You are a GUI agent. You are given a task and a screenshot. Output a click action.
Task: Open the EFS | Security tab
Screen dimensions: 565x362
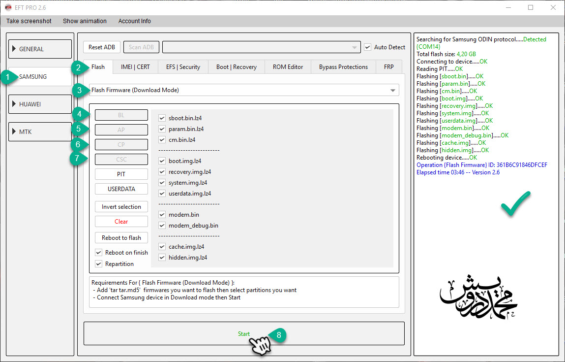183,67
